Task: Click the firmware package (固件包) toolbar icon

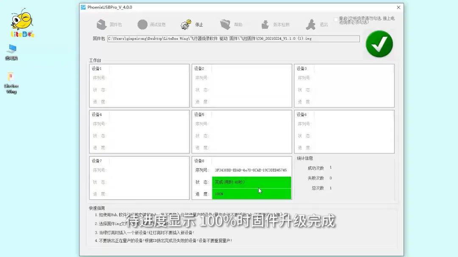Action: click(102, 25)
